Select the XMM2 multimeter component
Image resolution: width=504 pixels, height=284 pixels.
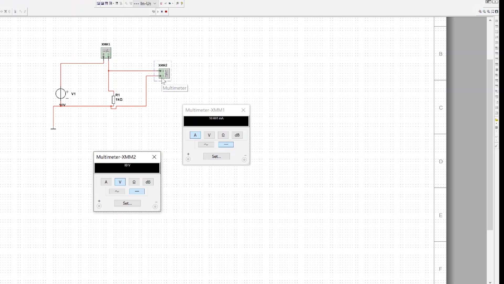(x=165, y=73)
